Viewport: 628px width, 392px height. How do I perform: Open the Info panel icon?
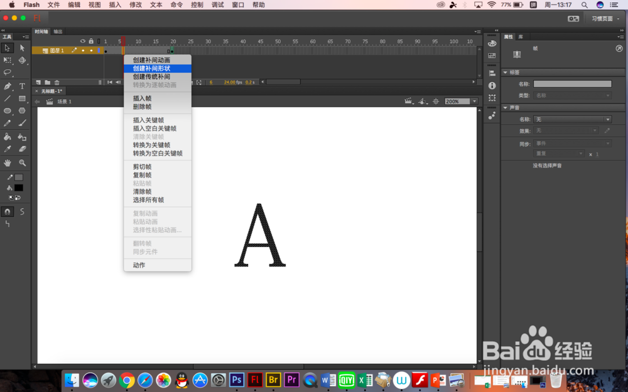pyautogui.click(x=492, y=85)
